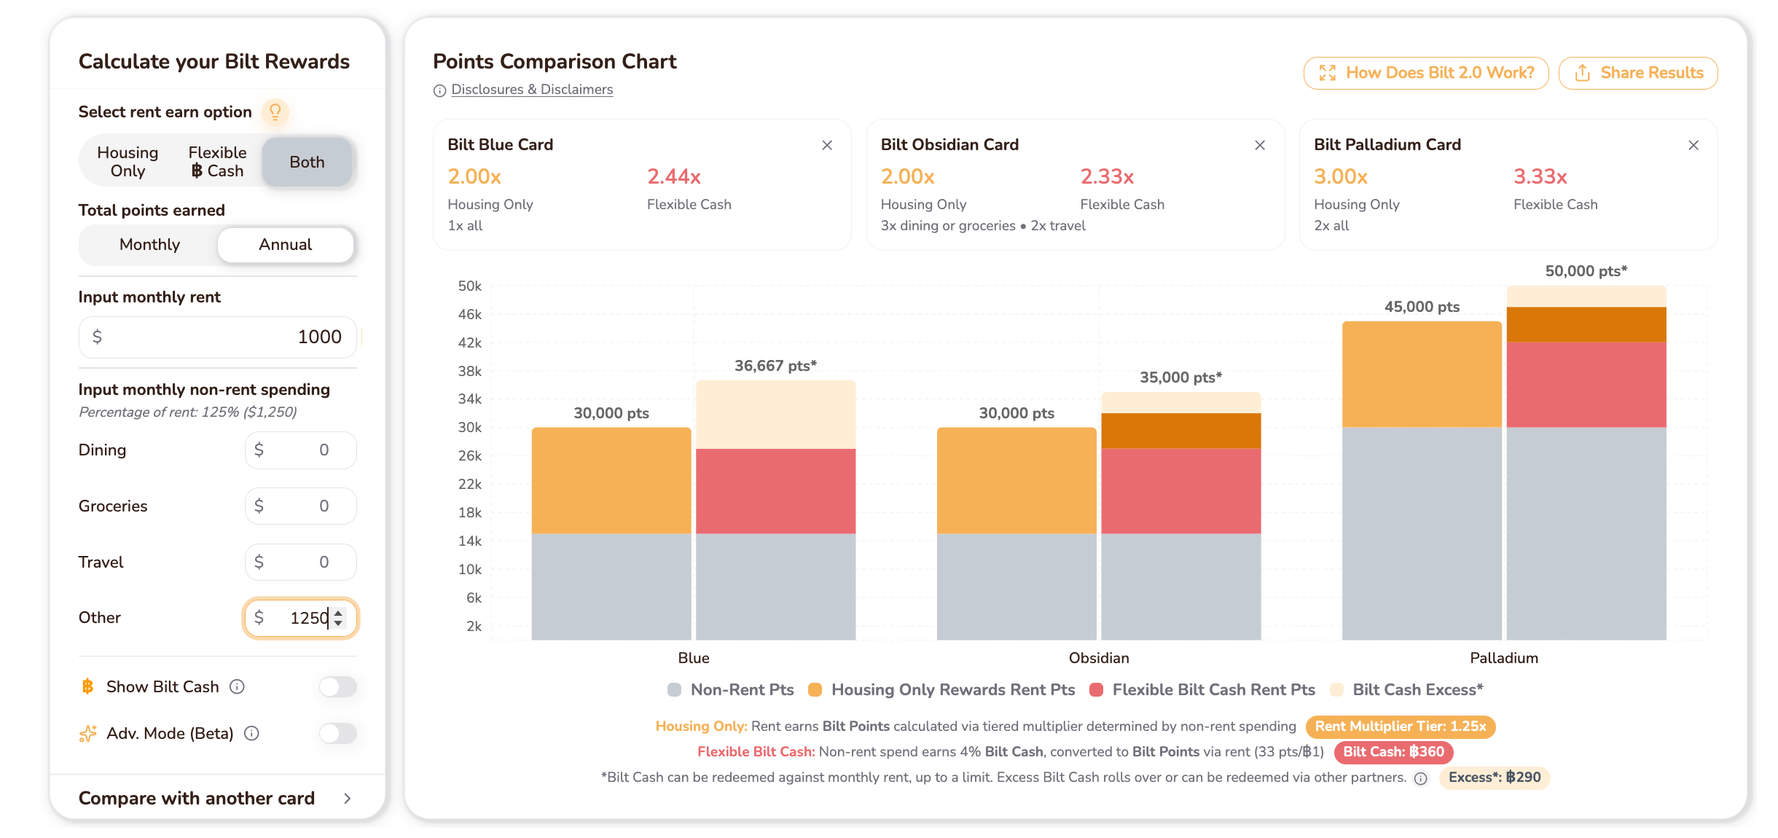The image size is (1778, 838).
Task: Open Disclosures & Disclaimers link
Action: [x=532, y=90]
